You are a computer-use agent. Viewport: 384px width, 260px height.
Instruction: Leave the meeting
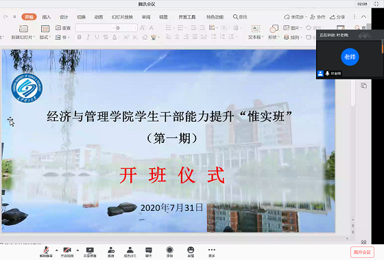point(362,252)
